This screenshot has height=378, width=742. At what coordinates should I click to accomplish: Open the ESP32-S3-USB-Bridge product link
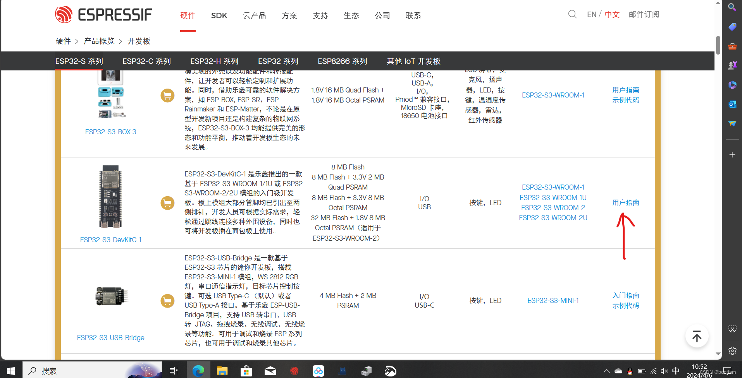[x=111, y=338]
